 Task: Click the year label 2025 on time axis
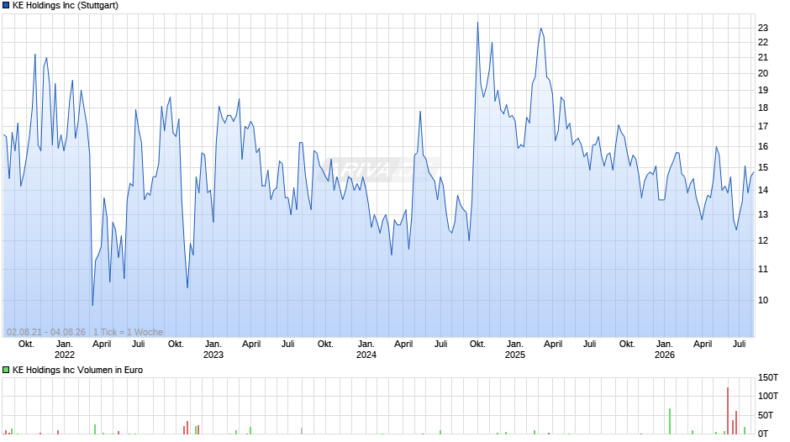click(515, 355)
